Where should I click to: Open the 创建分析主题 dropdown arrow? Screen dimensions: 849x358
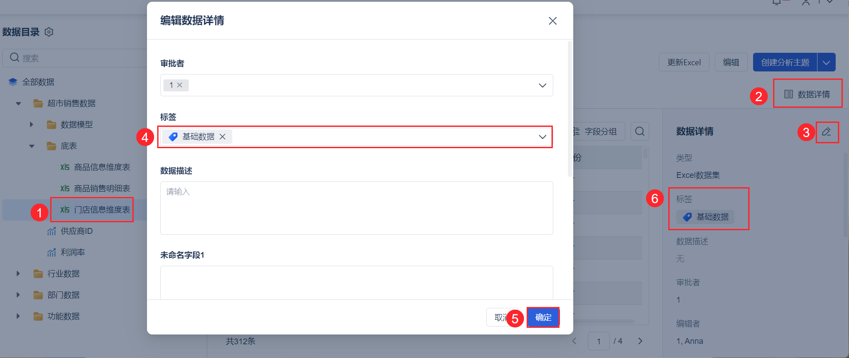click(x=826, y=63)
